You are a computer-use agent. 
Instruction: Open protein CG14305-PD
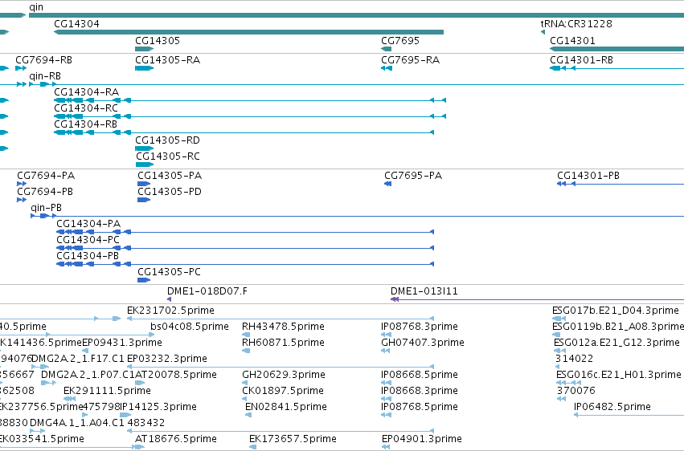click(x=170, y=192)
